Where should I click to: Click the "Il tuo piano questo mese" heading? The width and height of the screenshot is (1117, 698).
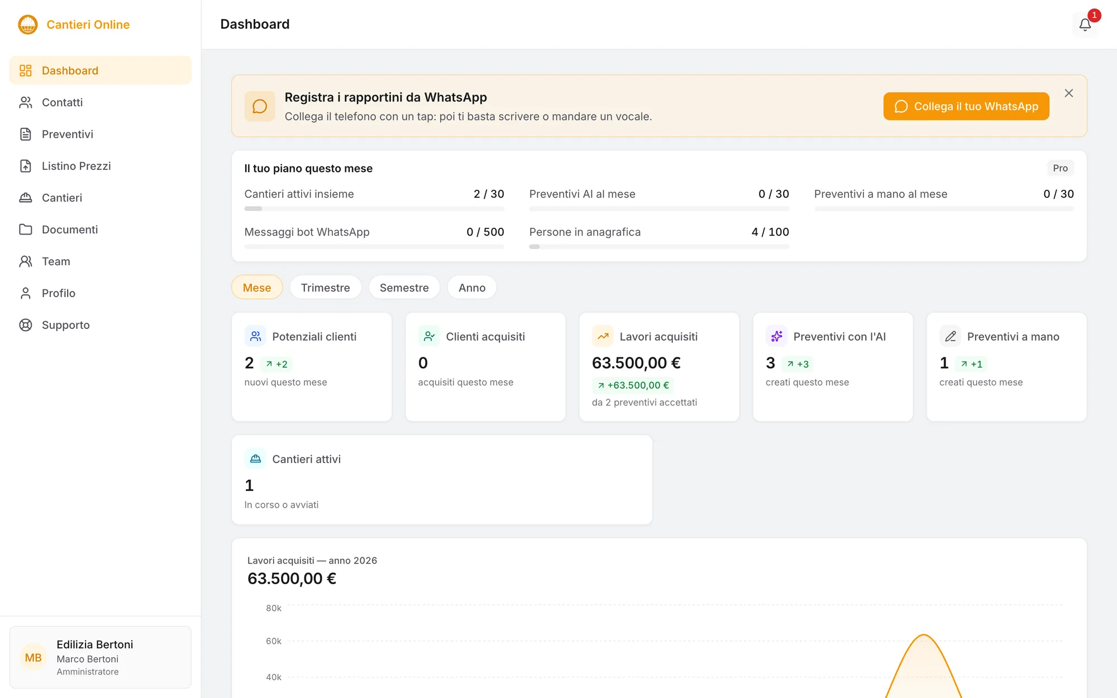click(308, 168)
